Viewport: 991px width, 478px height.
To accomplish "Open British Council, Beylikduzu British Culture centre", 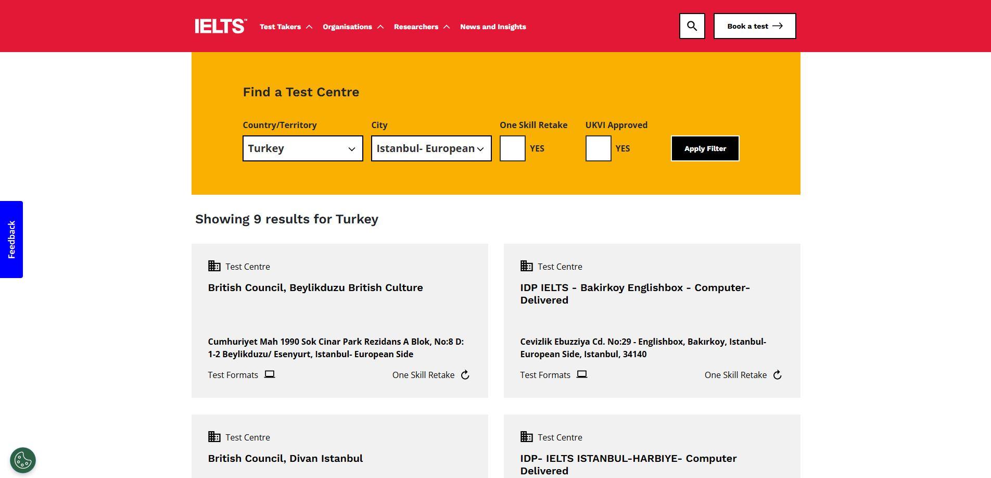I will click(315, 287).
